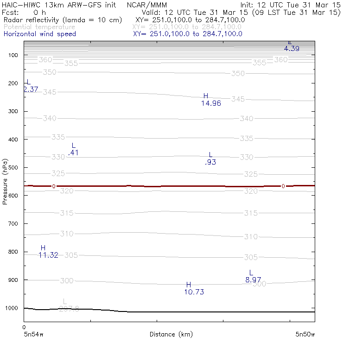Click the '200' pressure axis tick label

(13, 83)
